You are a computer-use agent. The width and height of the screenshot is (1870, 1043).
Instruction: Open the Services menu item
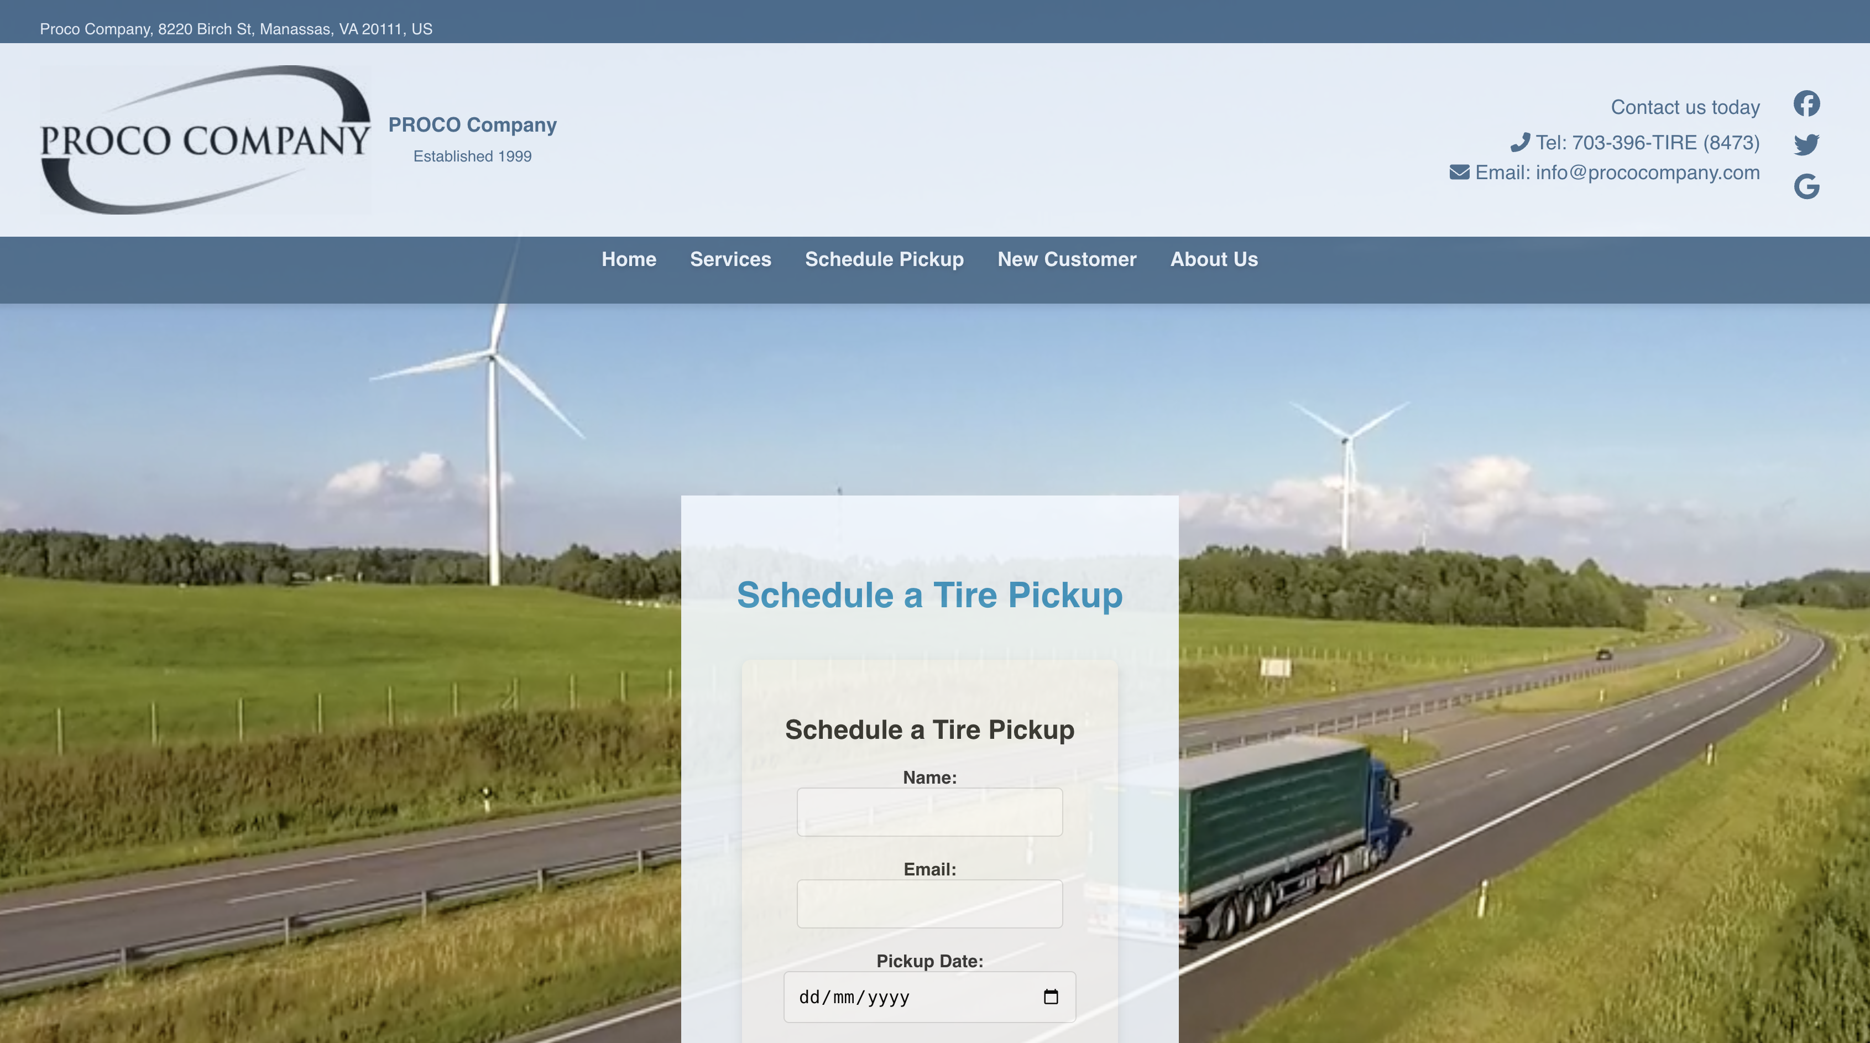730,259
